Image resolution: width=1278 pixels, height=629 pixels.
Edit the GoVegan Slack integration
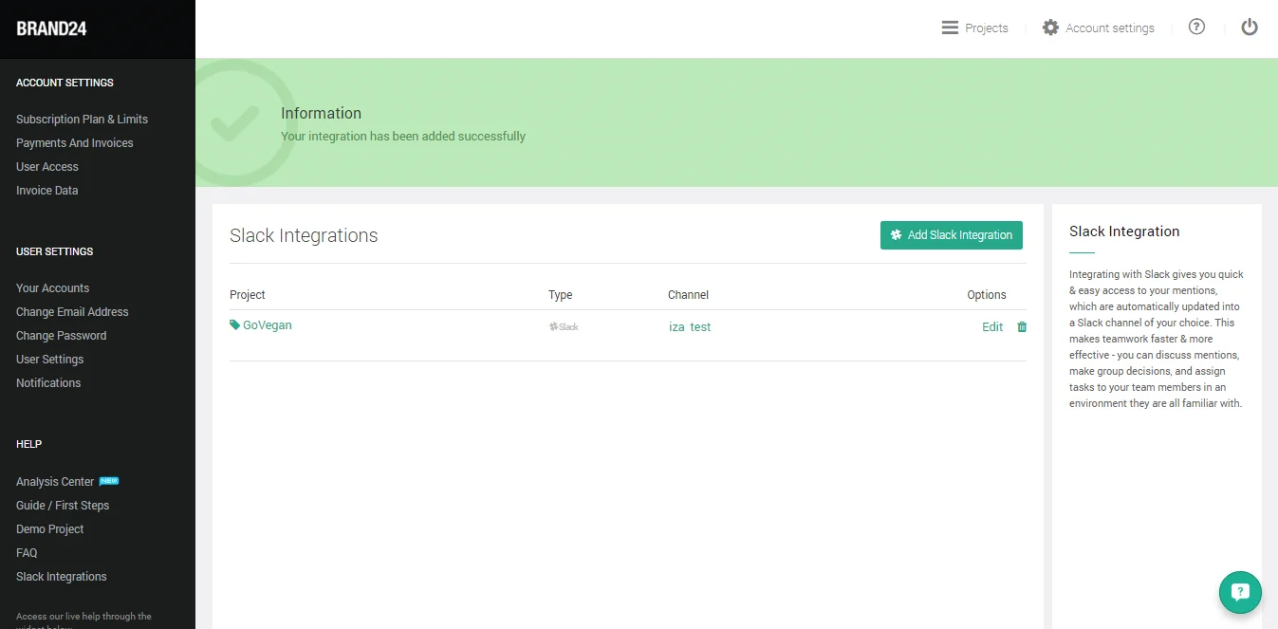[x=992, y=327]
